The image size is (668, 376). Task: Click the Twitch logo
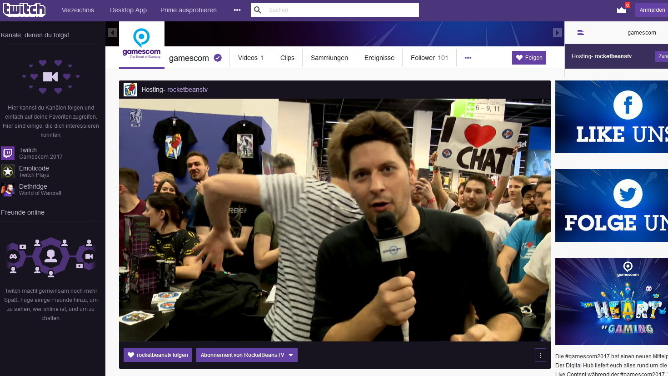[x=25, y=10]
